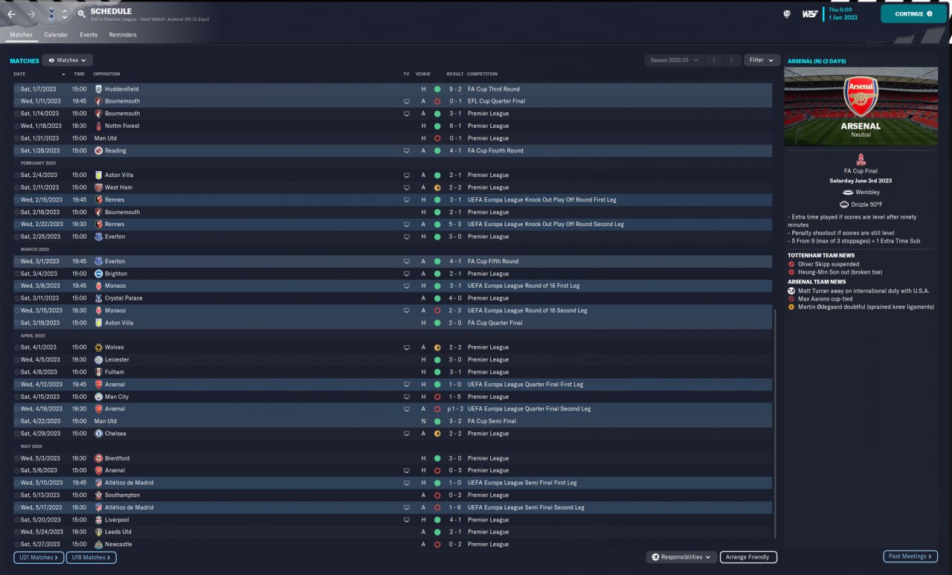Image resolution: width=952 pixels, height=575 pixels.
Task: Click the Leicester club badge
Action: pyautogui.click(x=98, y=360)
